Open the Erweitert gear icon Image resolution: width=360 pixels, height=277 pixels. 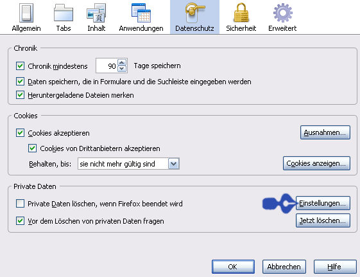pos(282,13)
